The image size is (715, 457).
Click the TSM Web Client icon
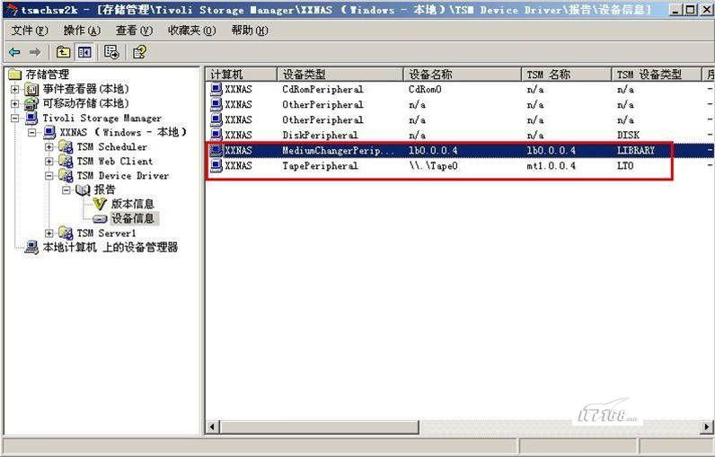point(66,162)
